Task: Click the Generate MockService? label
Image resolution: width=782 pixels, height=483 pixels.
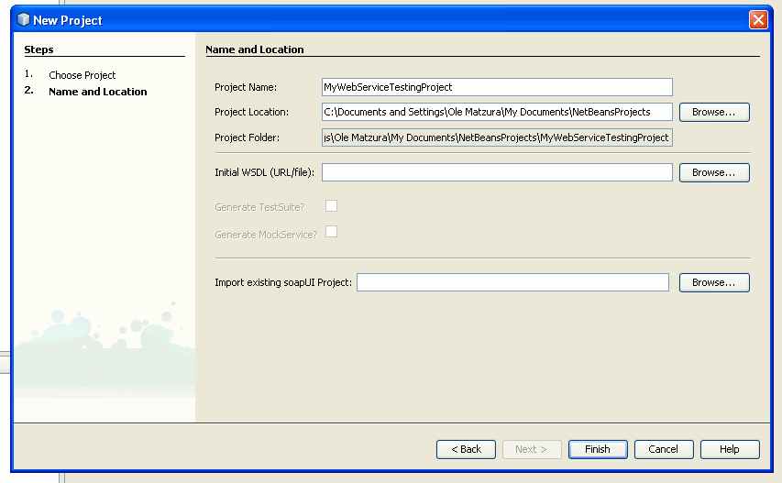Action: pos(266,235)
